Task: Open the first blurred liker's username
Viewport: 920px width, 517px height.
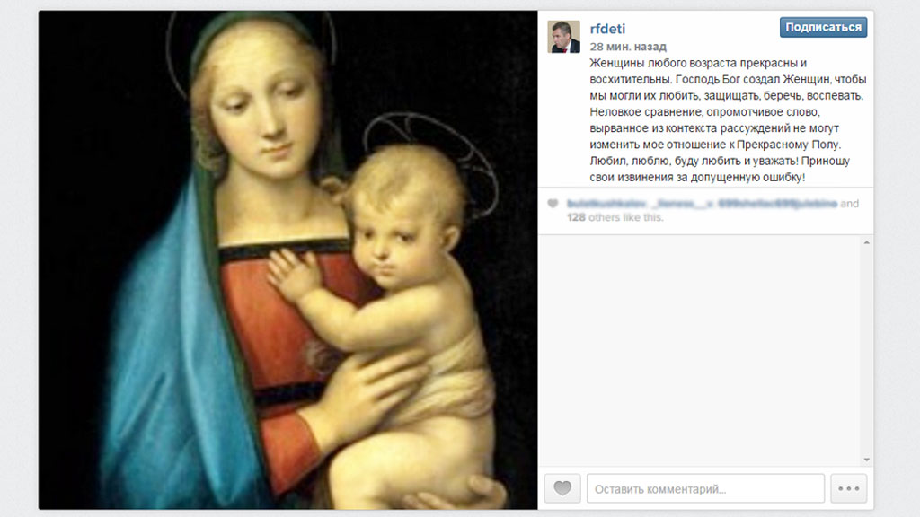Action: pyautogui.click(x=606, y=204)
